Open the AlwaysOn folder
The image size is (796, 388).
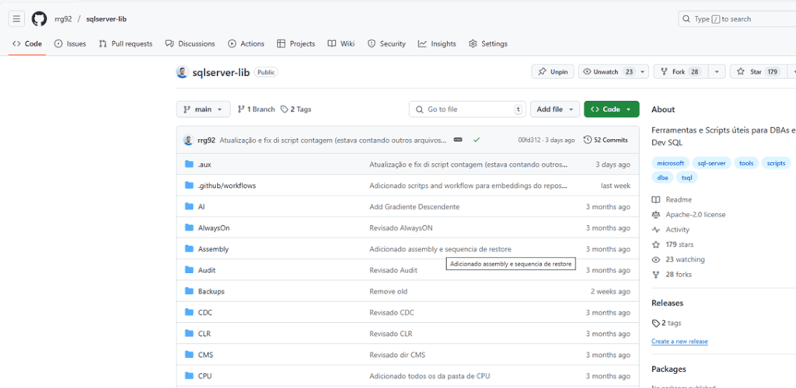coord(214,228)
